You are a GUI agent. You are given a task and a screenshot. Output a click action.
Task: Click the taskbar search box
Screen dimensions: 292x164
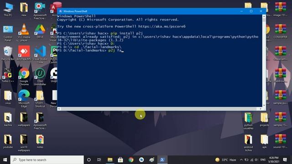[x=47, y=160]
